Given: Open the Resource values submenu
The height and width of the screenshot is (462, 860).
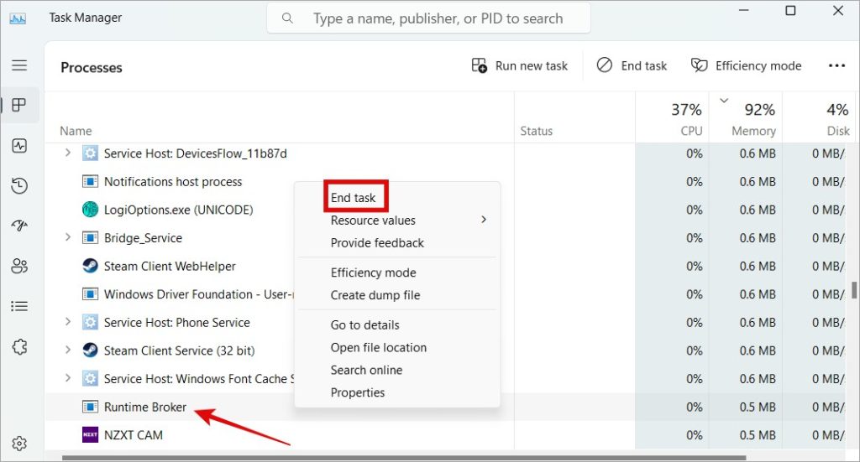Looking at the screenshot, I should (x=397, y=220).
